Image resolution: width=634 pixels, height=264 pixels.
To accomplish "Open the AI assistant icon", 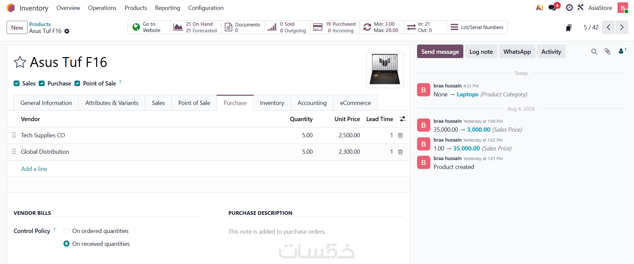I will click(540, 8).
